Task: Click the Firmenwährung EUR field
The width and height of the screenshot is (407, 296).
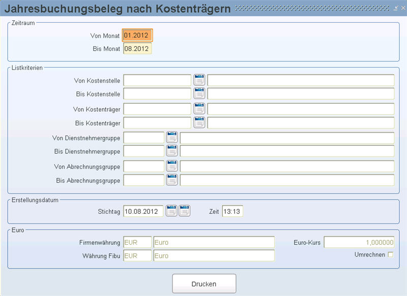Action: pyautogui.click(x=137, y=242)
